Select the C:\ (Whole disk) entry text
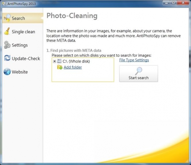 point(76,61)
